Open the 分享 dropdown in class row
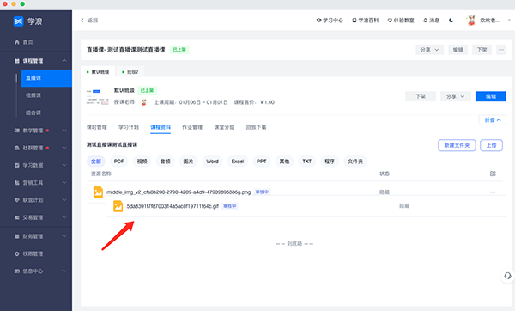515x311 pixels. coord(456,96)
